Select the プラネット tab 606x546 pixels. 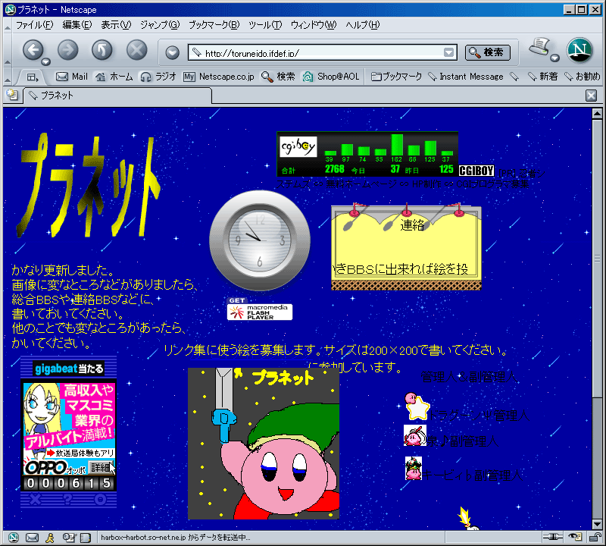point(117,96)
